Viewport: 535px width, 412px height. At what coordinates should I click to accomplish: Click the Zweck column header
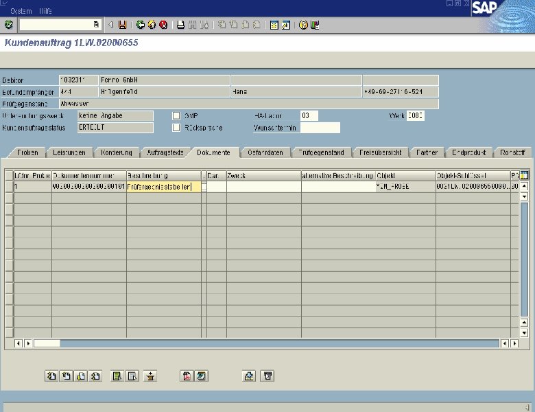264,176
